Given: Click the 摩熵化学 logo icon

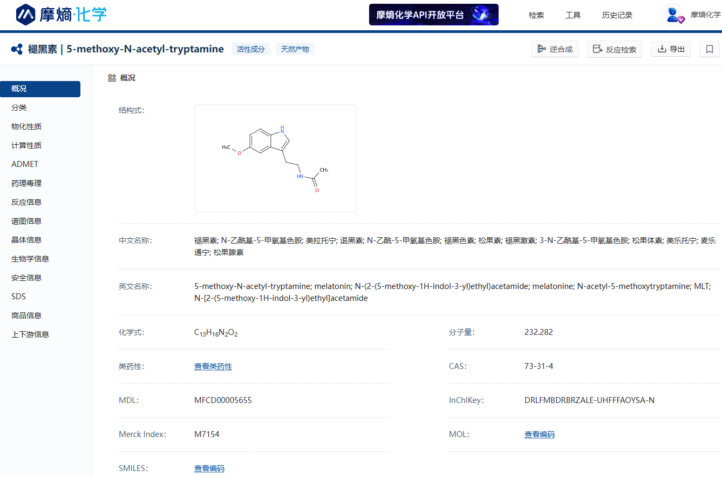Looking at the screenshot, I should click(25, 15).
